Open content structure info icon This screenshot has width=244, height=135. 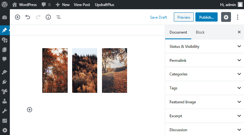[x=48, y=17]
